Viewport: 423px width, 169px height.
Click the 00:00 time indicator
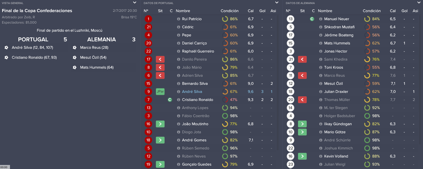(x=4, y=167)
